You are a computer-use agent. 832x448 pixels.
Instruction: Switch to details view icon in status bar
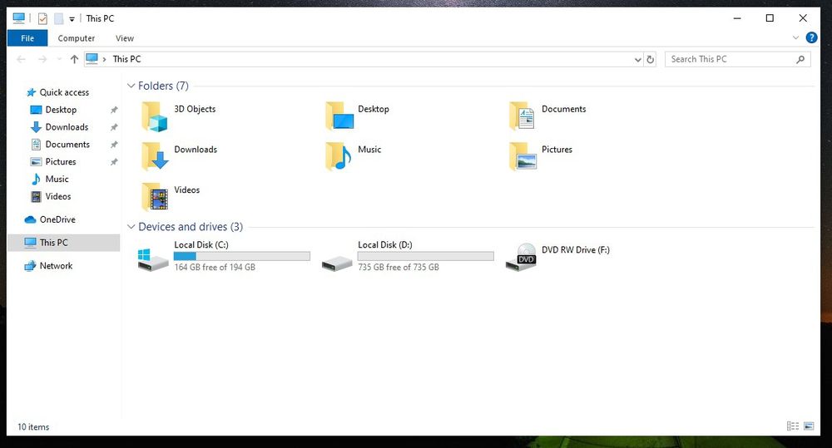(x=793, y=426)
